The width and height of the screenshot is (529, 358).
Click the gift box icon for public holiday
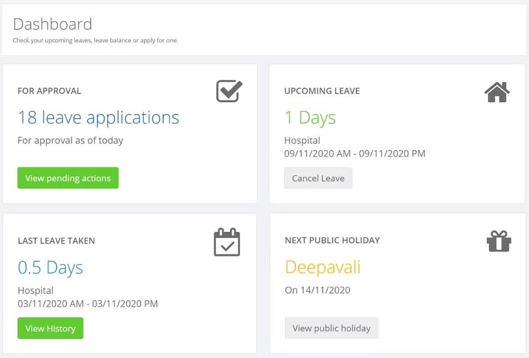499,241
